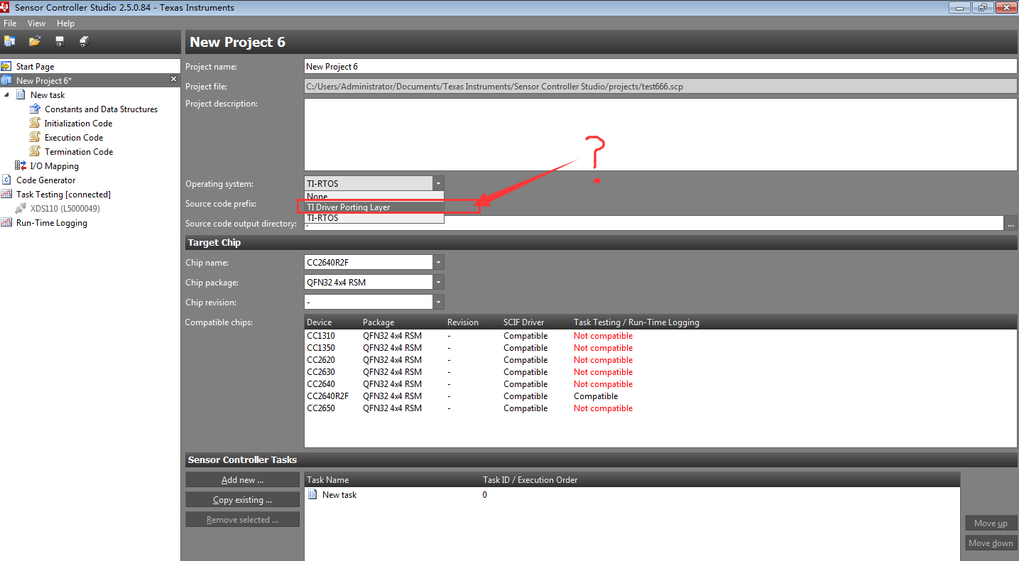Click the SCIF Driver column header
Viewport: 1019px width, 561px height.
pos(524,322)
